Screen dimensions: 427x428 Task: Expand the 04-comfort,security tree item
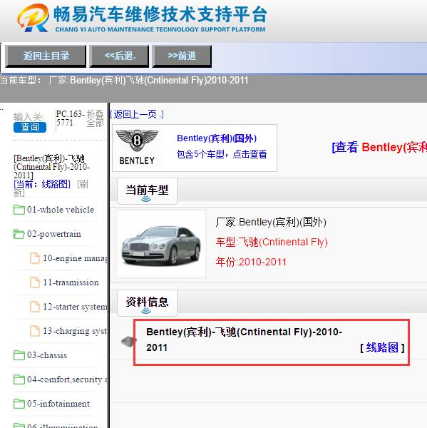click(x=67, y=379)
